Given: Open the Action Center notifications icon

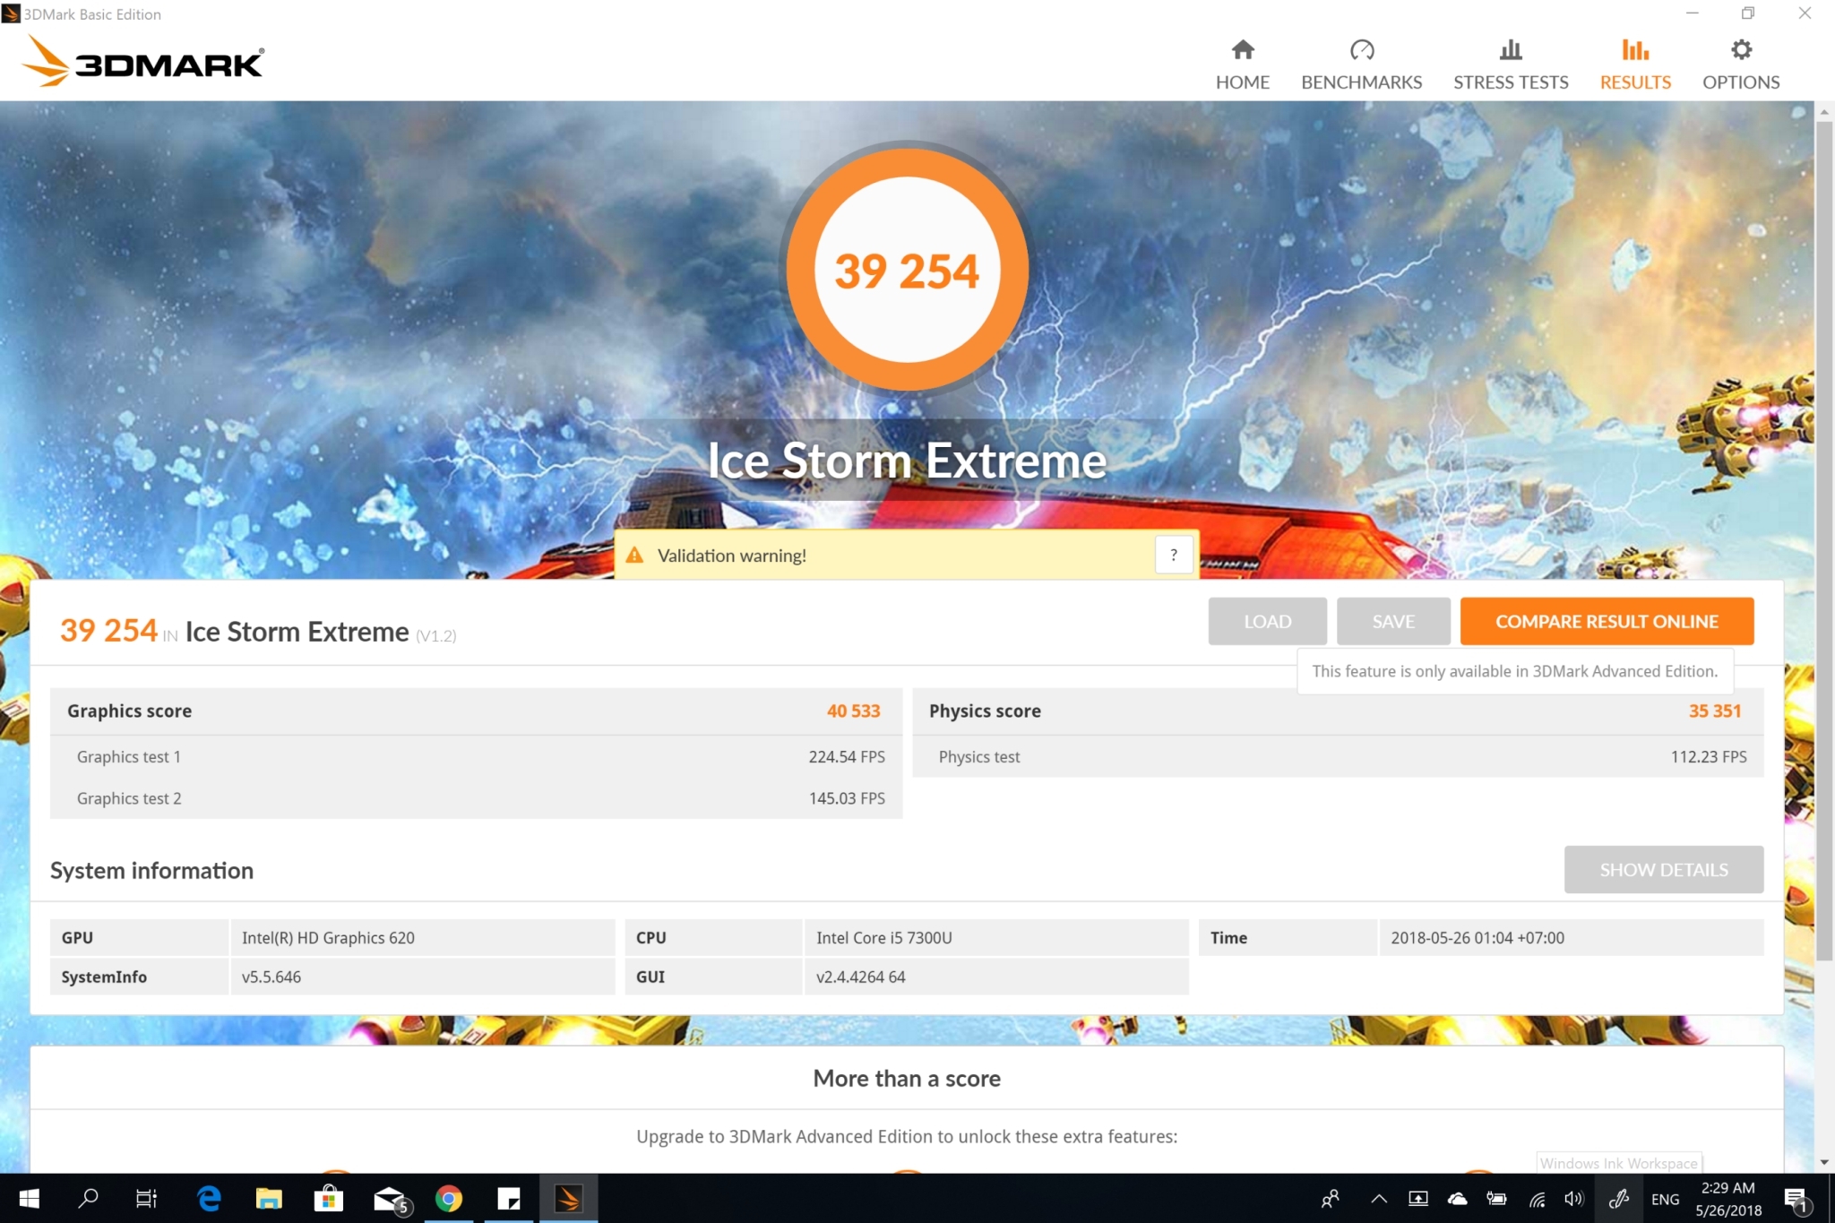Looking at the screenshot, I should (x=1796, y=1199).
